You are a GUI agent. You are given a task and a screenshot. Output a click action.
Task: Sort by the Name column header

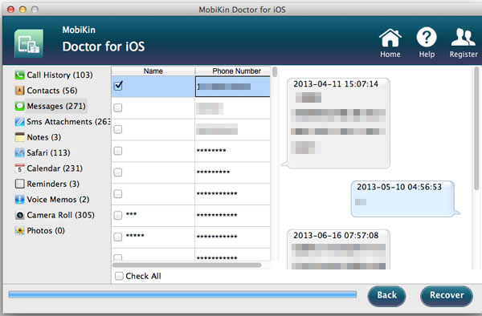[x=153, y=71]
